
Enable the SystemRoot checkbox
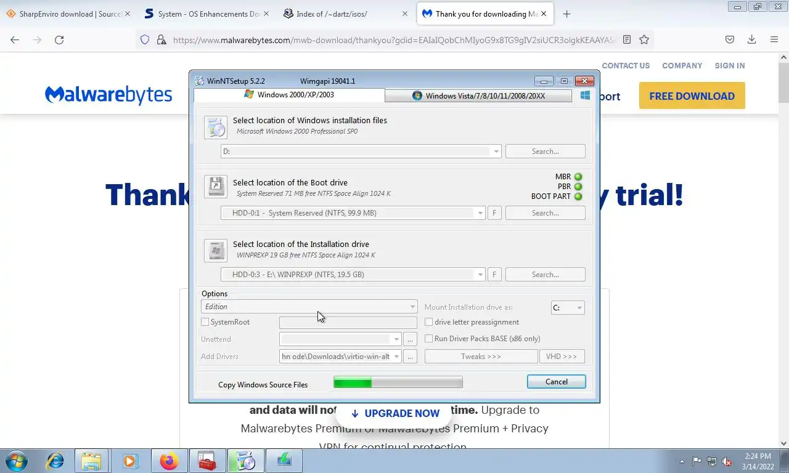pos(205,322)
